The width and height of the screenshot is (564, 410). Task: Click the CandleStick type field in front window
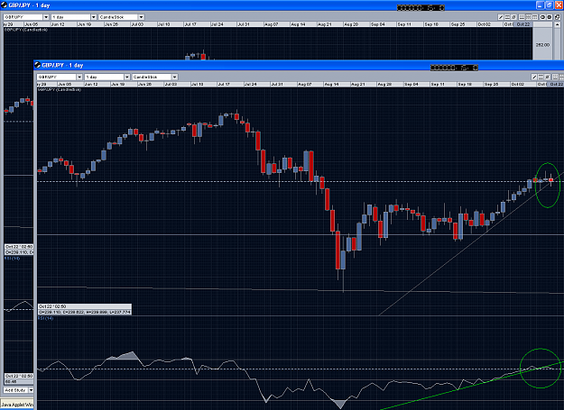152,77
